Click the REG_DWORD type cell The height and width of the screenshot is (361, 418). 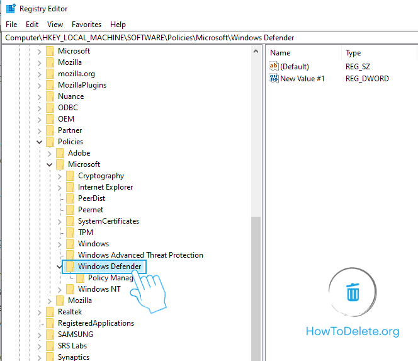367,79
